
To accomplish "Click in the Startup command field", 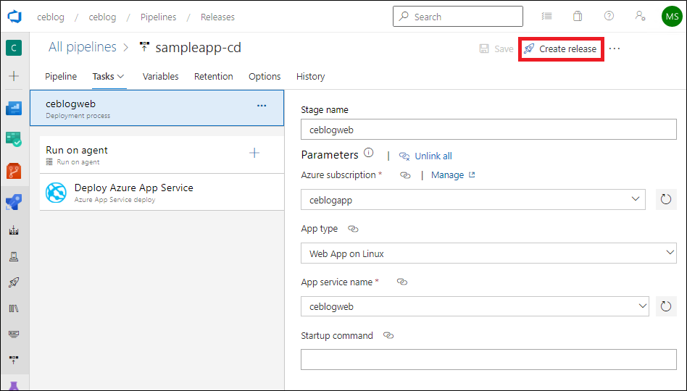I will (x=488, y=359).
